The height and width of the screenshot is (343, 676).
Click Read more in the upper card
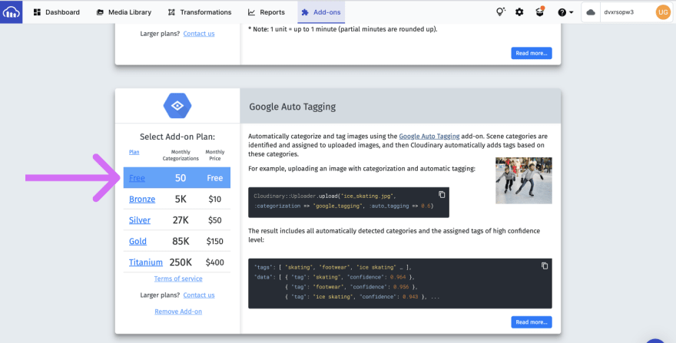coord(531,53)
